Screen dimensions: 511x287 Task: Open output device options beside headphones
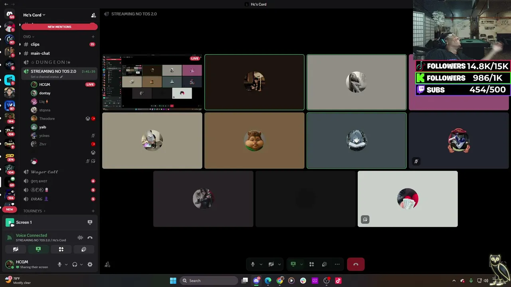click(x=81, y=264)
